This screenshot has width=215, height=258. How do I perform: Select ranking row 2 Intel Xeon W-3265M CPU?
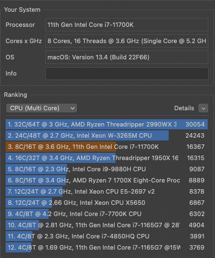[x=107, y=135]
